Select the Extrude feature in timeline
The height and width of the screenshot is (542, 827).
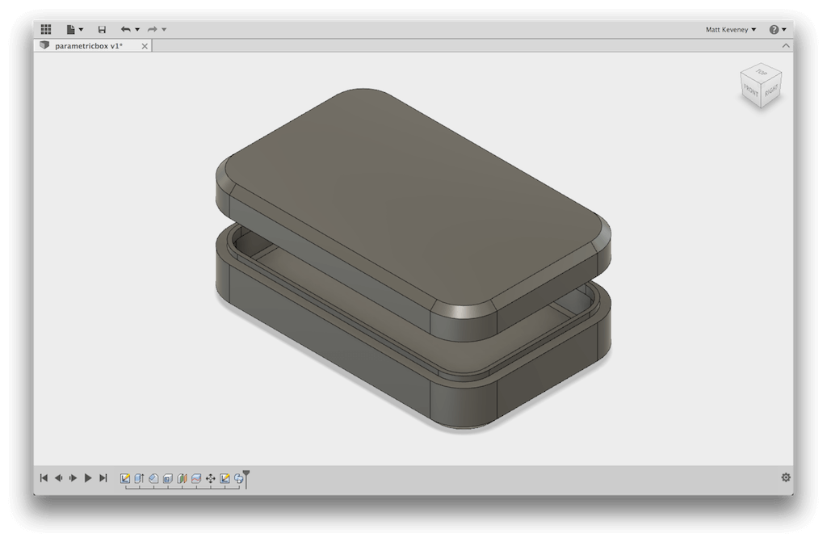click(x=139, y=478)
